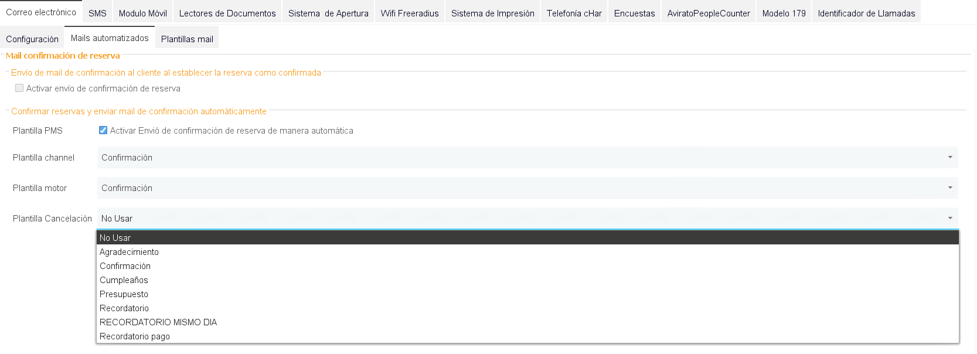Go to Sistema de Apertura tab
Image resolution: width=977 pixels, height=354 pixels.
[x=328, y=13]
